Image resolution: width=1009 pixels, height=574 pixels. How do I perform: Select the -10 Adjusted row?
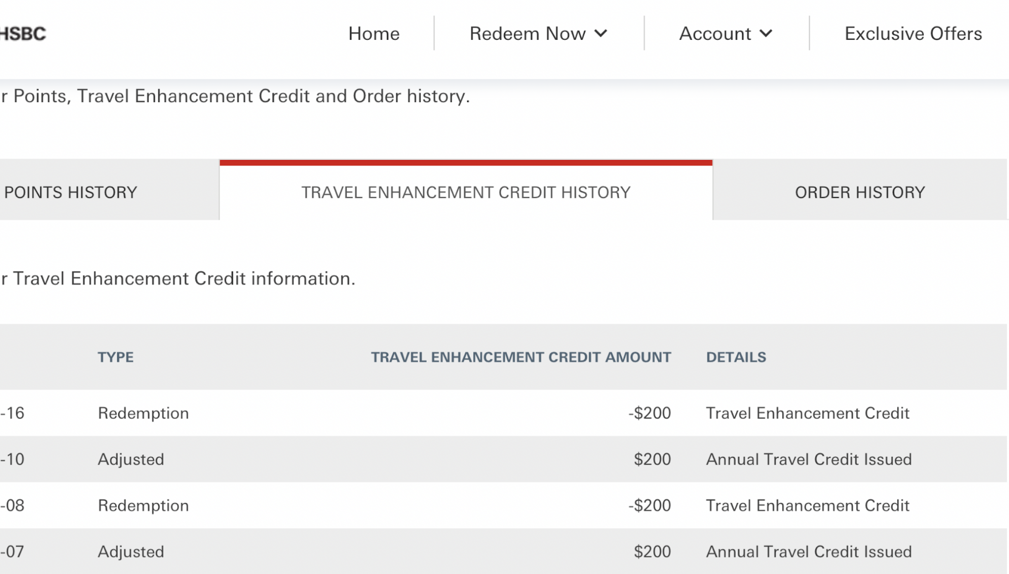click(504, 459)
